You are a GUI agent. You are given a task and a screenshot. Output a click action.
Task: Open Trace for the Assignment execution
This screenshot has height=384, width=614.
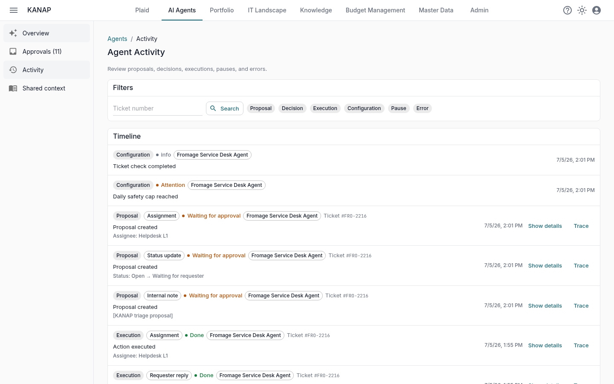[581, 345]
